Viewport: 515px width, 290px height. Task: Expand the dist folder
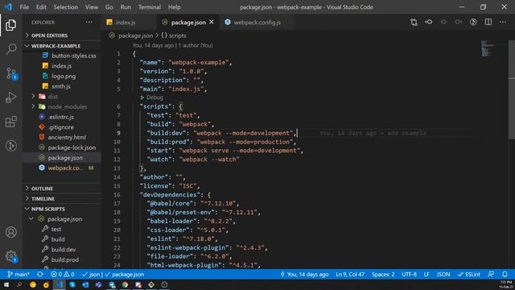pyautogui.click(x=53, y=97)
